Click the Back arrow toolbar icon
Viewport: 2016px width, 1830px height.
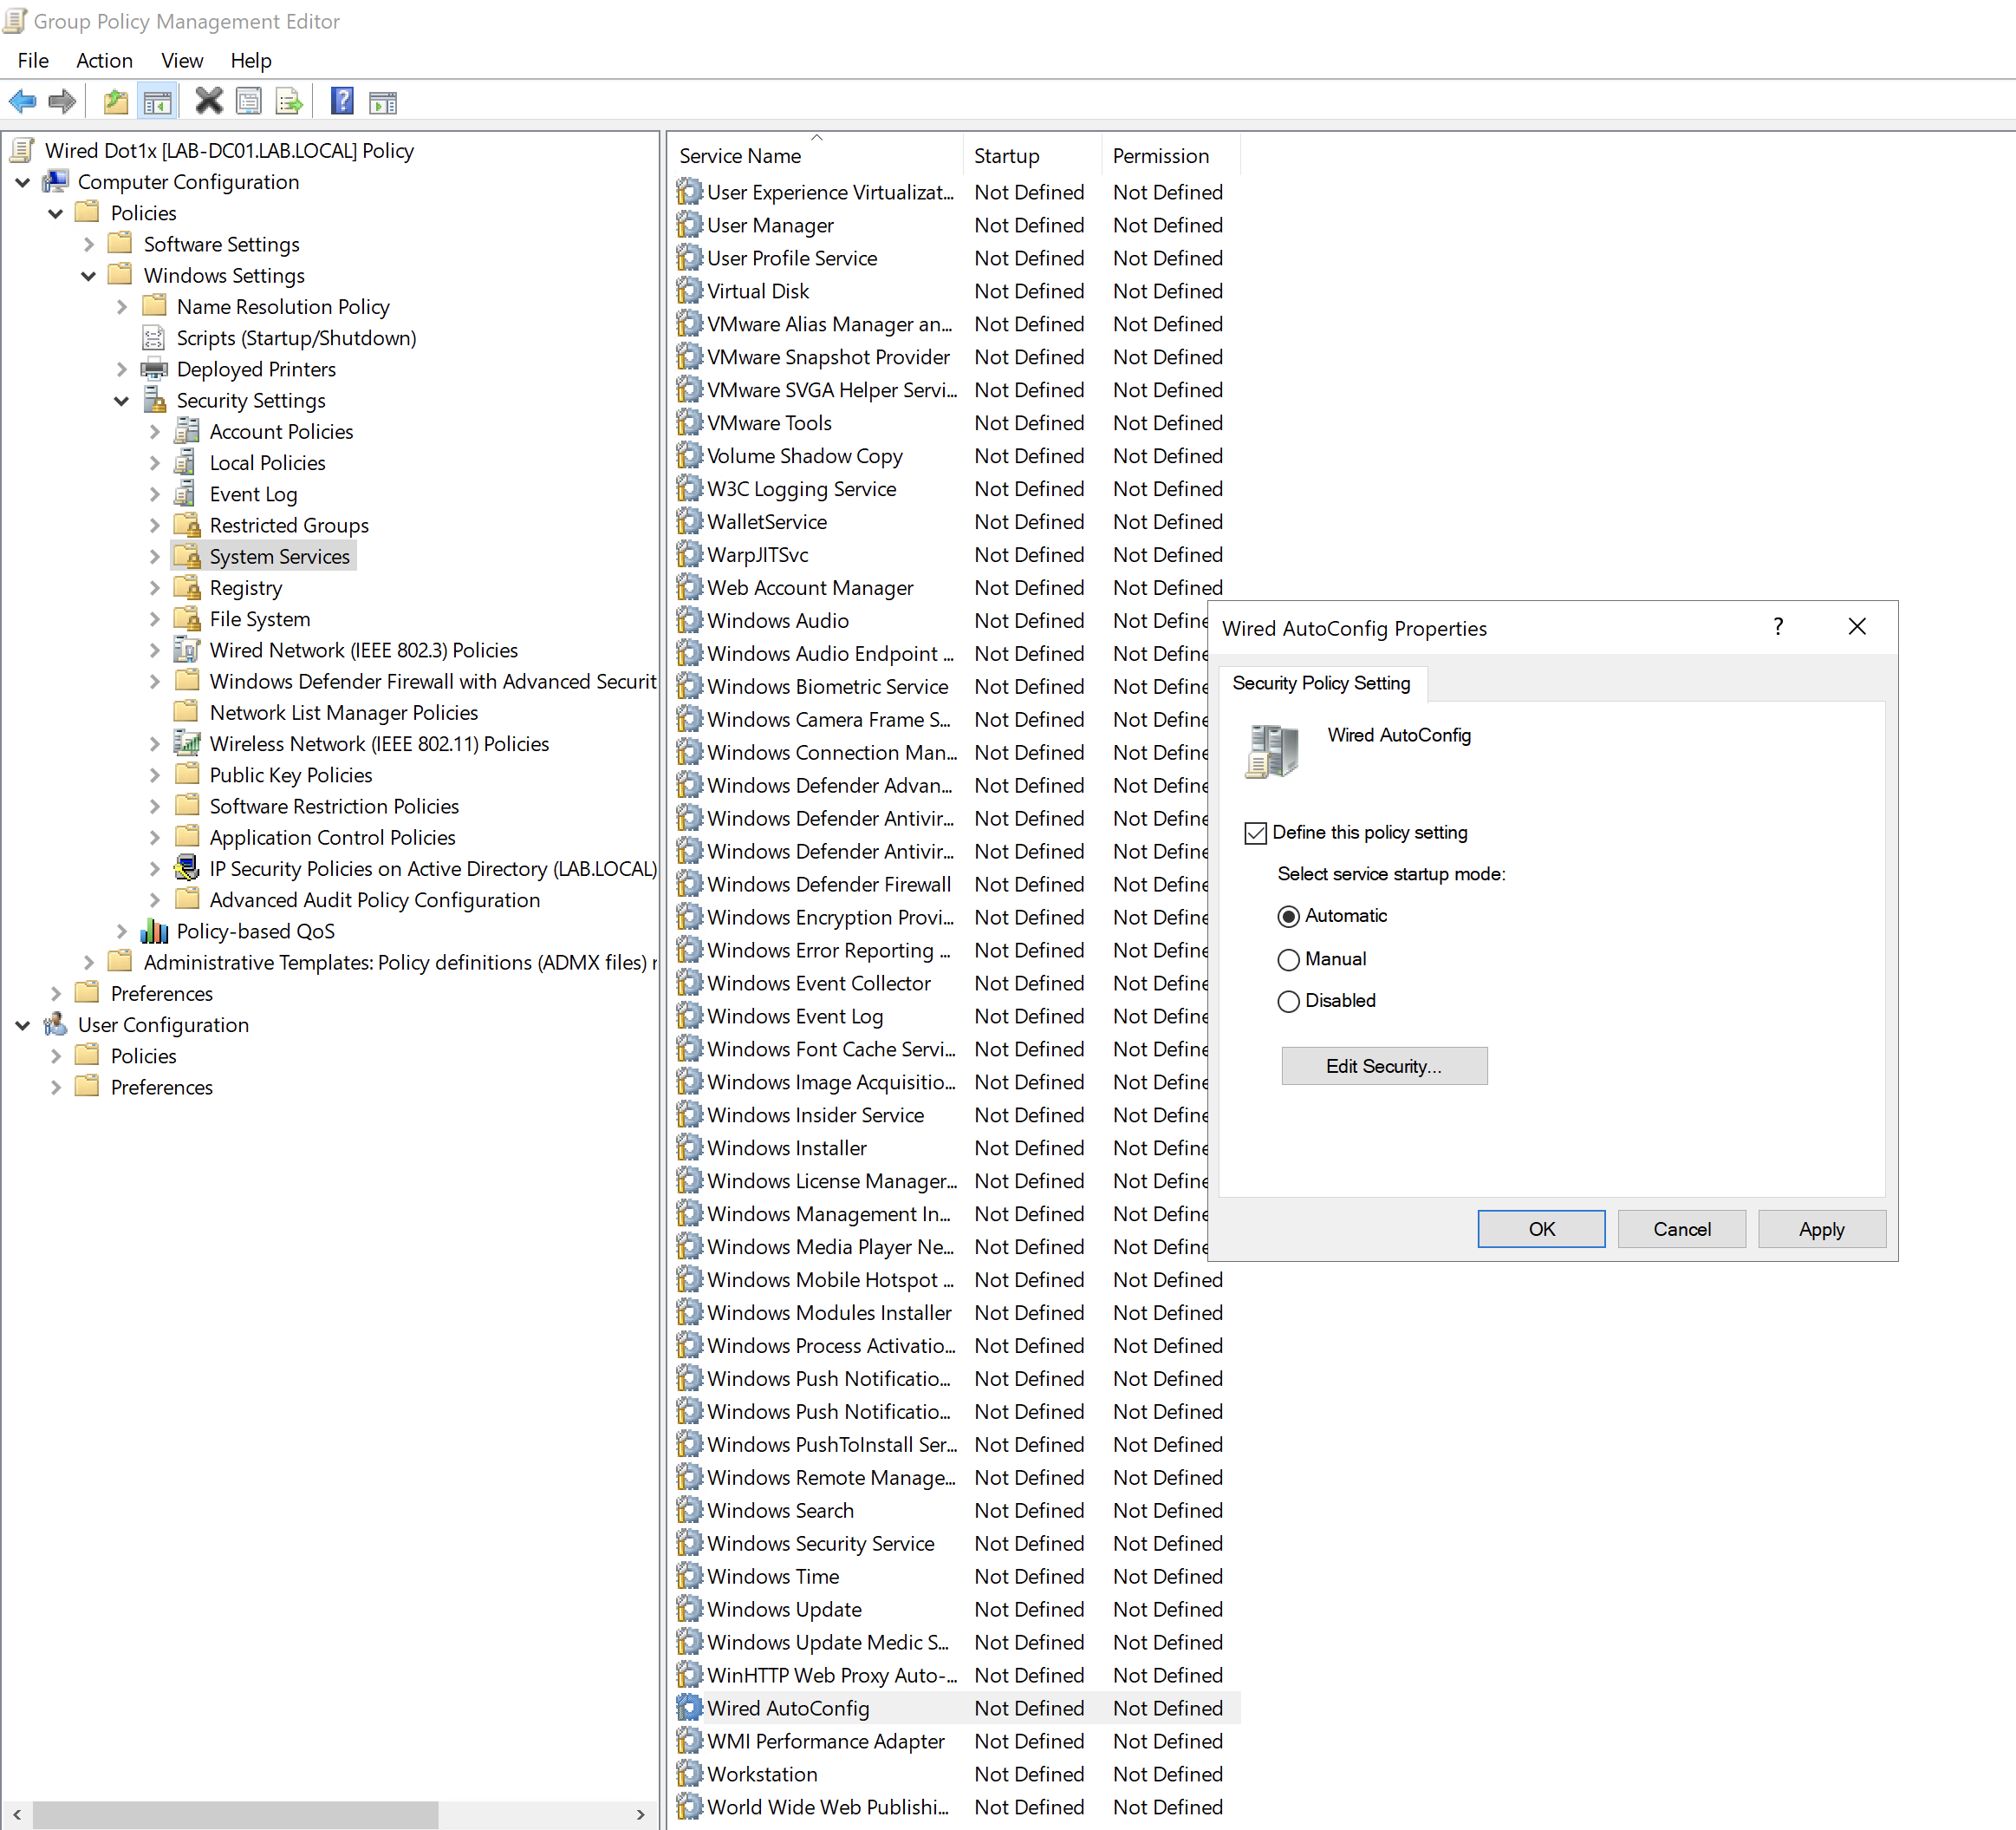pos(22,101)
